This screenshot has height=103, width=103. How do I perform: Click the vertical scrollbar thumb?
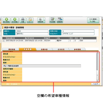click(x=97, y=62)
